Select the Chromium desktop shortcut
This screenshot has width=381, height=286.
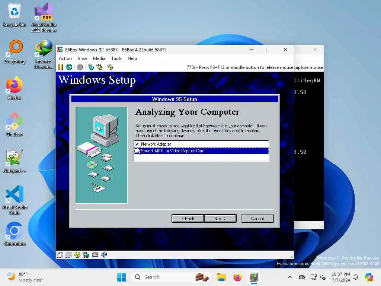(15, 234)
